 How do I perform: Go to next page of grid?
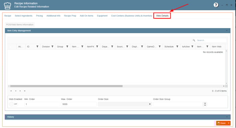pyautogui.click(x=20, y=91)
